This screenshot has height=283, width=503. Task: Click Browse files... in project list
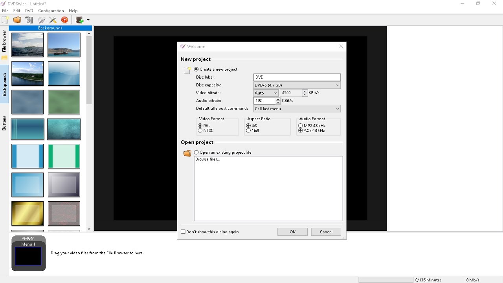[208, 160]
